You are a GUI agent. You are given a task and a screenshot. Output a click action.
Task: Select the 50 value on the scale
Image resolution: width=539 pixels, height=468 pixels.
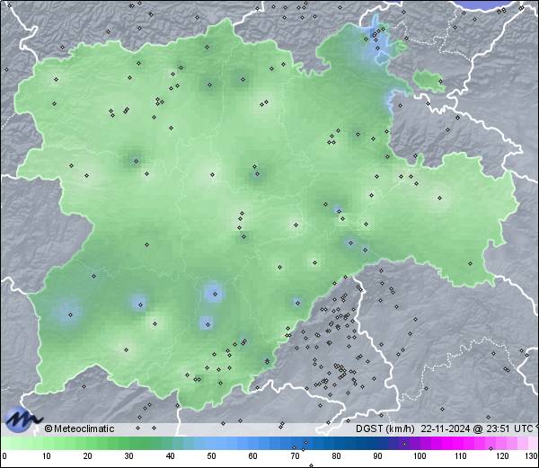[211, 456]
